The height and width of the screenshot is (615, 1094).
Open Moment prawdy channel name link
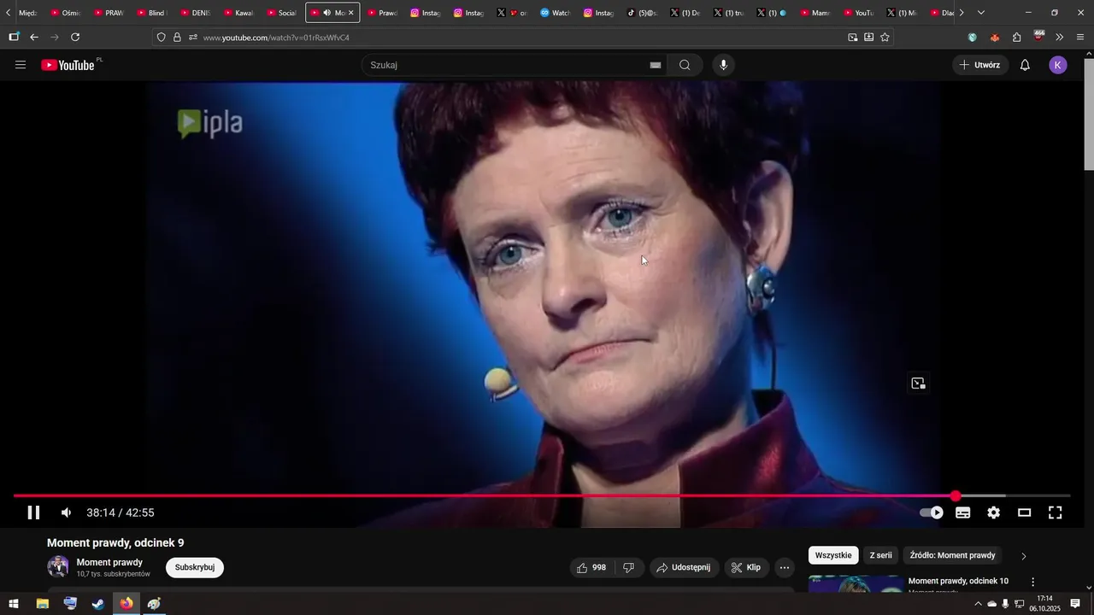point(109,562)
